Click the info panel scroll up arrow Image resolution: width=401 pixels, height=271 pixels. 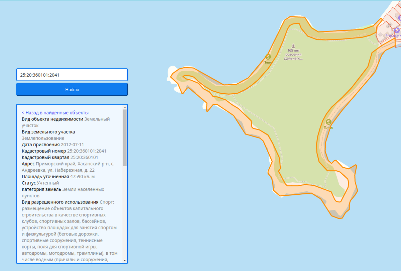click(125, 107)
